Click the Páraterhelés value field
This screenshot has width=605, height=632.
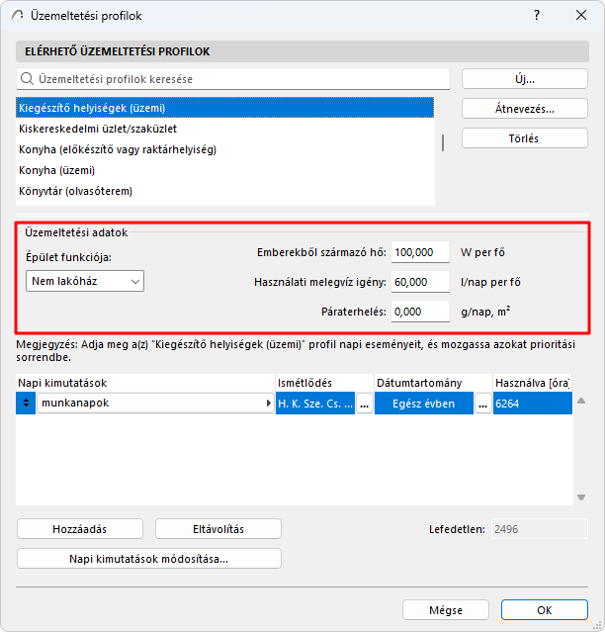[x=420, y=312]
